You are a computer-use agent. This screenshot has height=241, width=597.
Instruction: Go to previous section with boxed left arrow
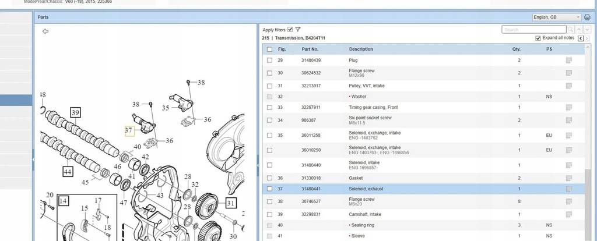coord(581,38)
